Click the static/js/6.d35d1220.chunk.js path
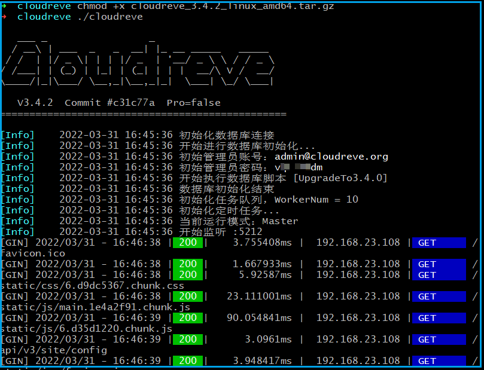Image resolution: width=484 pixels, height=370 pixels. 86,329
